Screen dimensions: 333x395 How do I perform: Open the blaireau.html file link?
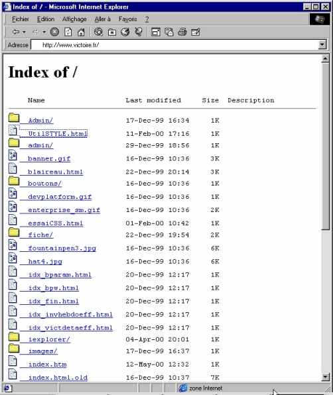(55, 172)
